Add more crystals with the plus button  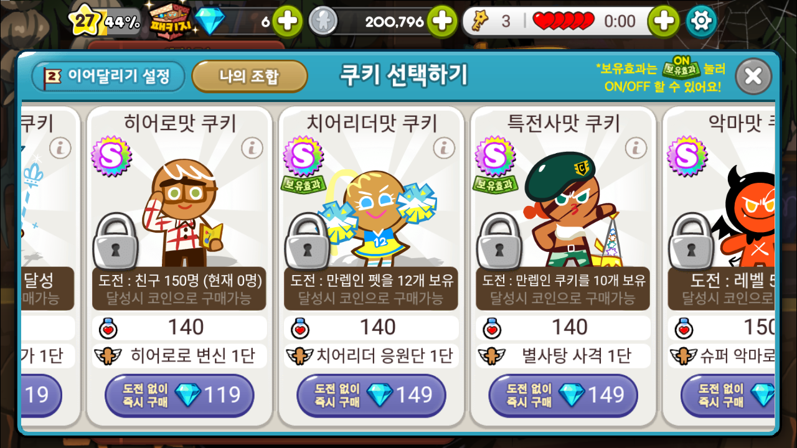tap(287, 22)
